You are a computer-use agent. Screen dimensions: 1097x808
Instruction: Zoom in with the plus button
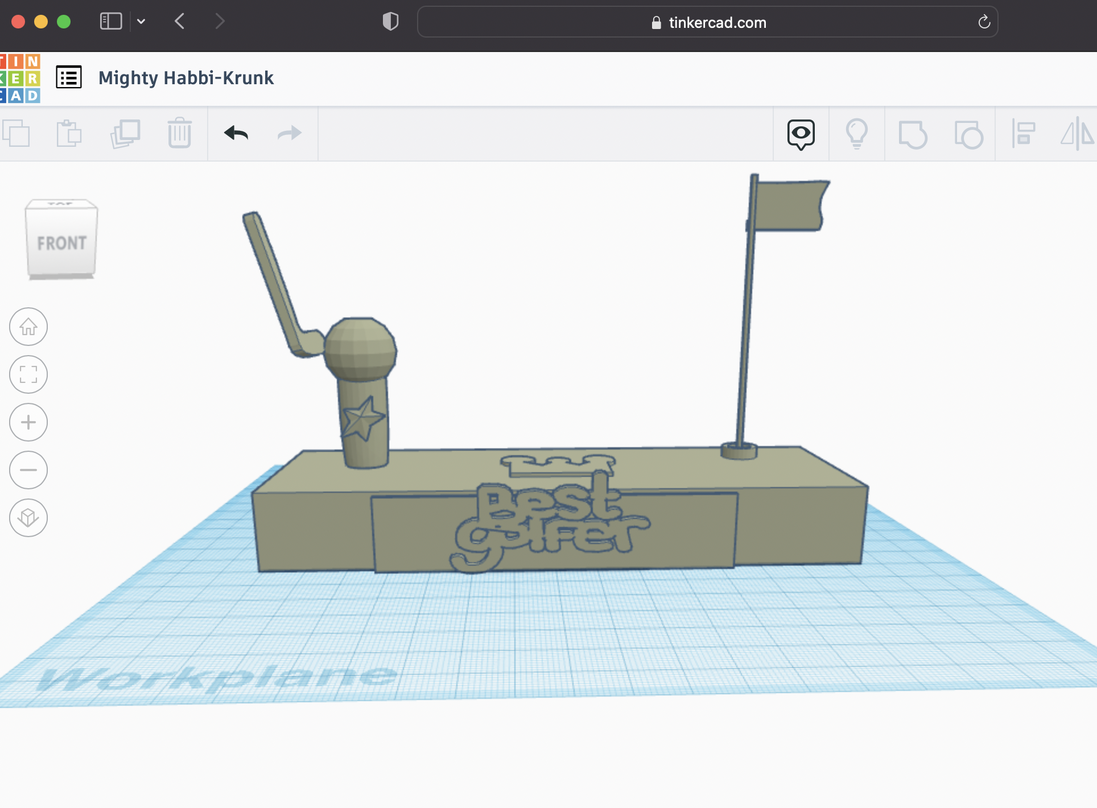(28, 422)
